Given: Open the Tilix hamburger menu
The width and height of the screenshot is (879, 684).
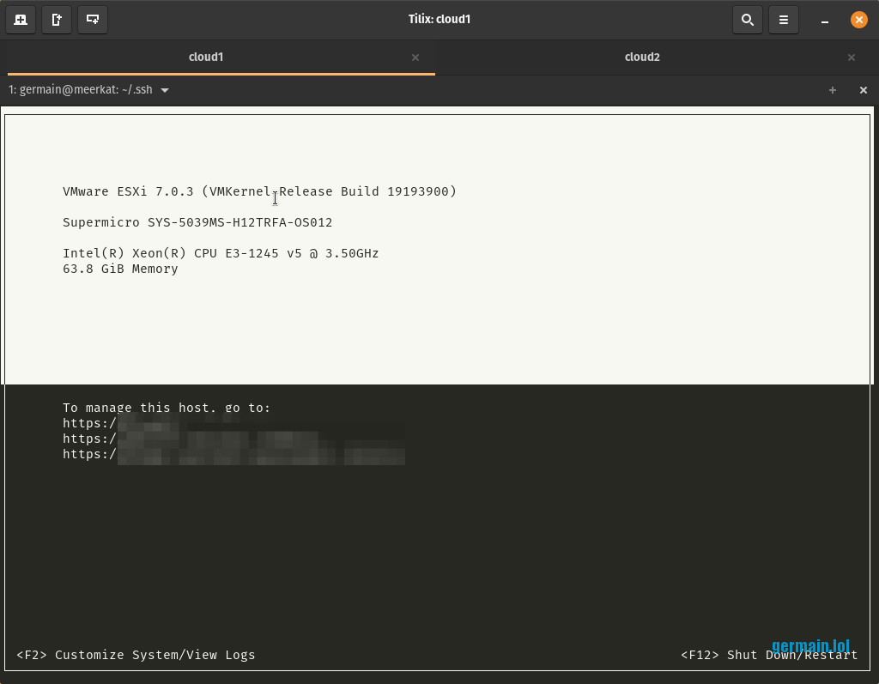Looking at the screenshot, I should (x=784, y=20).
